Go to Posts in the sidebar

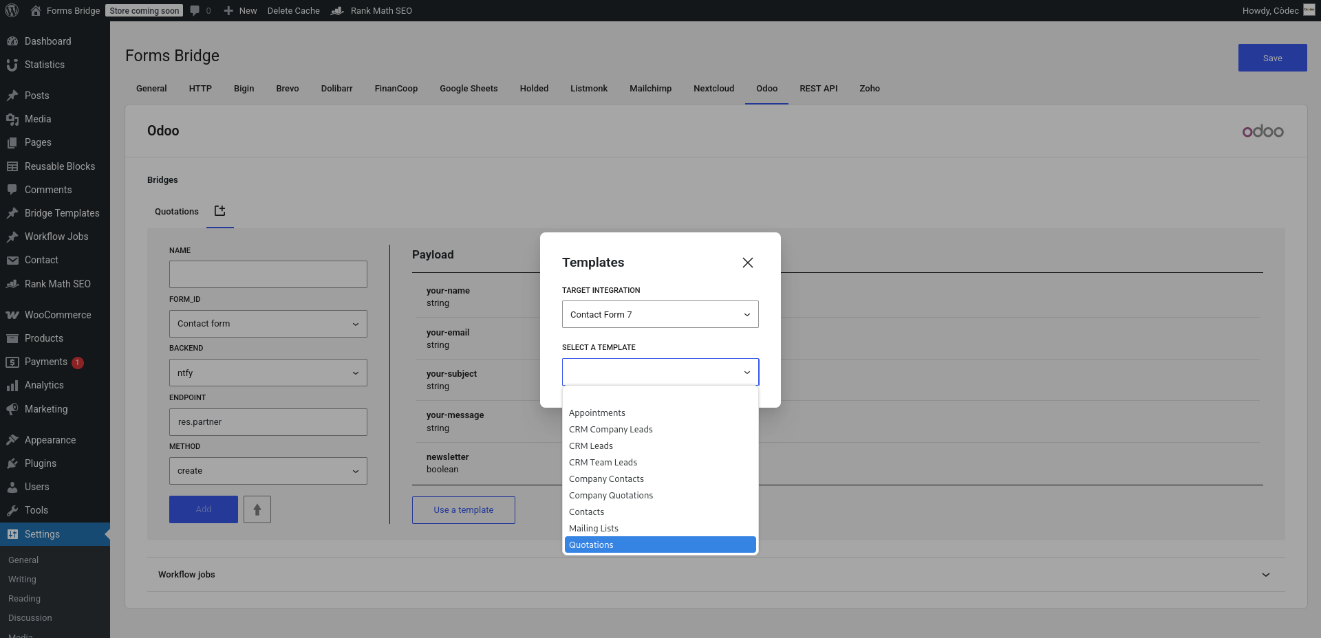(x=55, y=96)
